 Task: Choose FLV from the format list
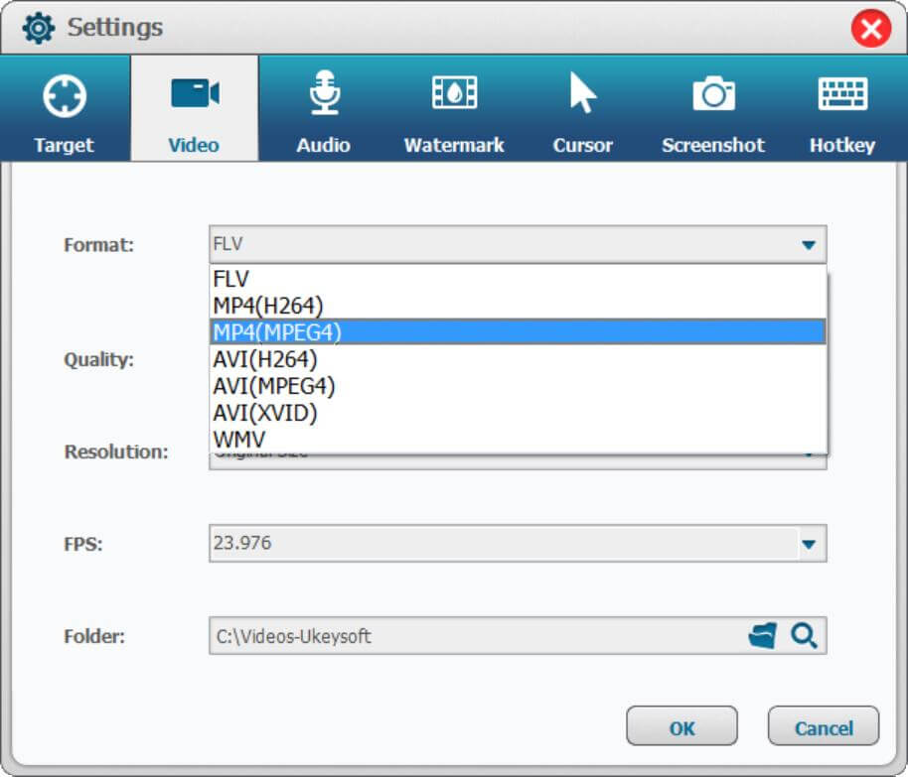[231, 280]
